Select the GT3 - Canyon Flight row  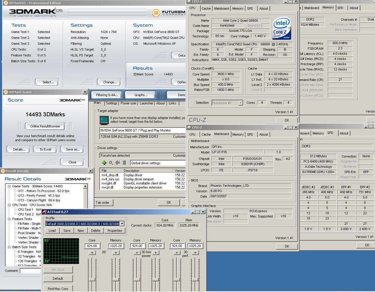click(39, 200)
